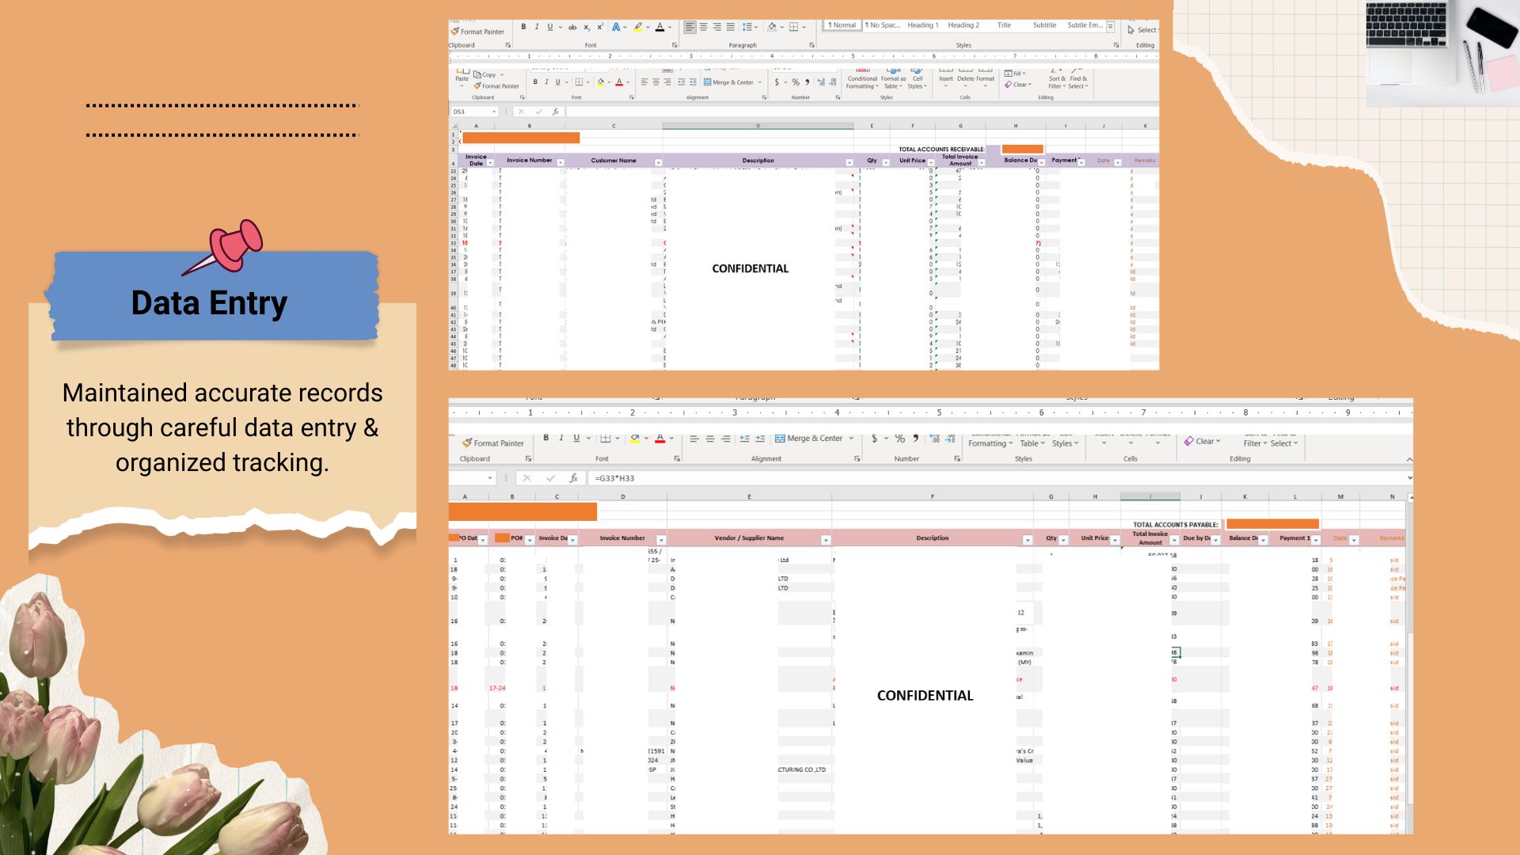Apply the Text Effects 'A' icon
Viewport: 1520px width, 855px height.
(616, 27)
